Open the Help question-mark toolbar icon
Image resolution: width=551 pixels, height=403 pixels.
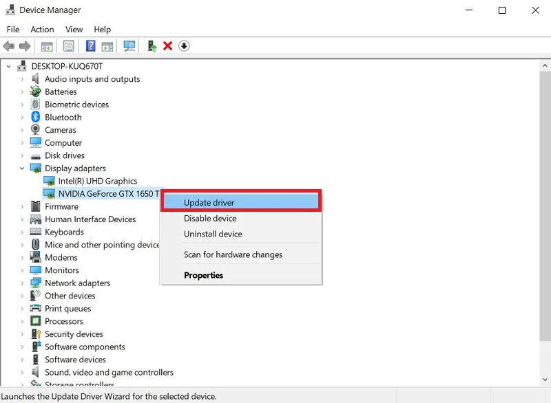point(90,46)
